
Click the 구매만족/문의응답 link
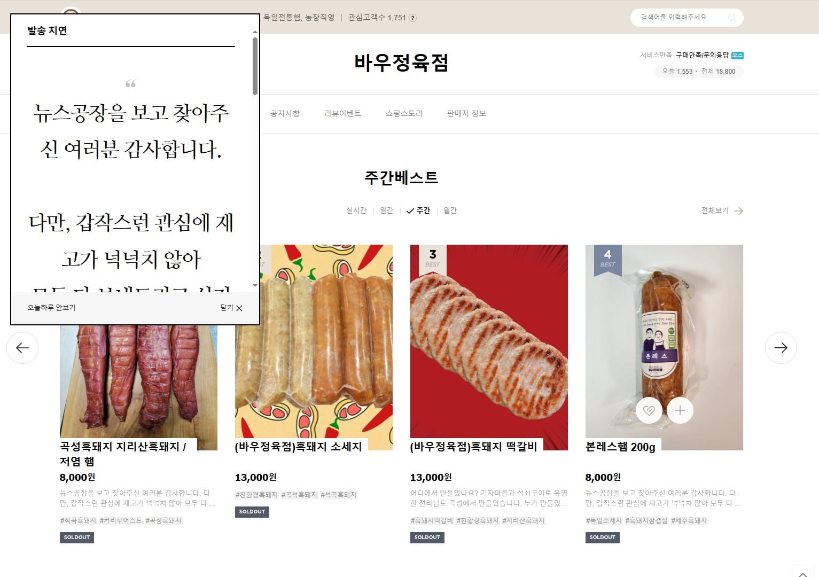[702, 56]
